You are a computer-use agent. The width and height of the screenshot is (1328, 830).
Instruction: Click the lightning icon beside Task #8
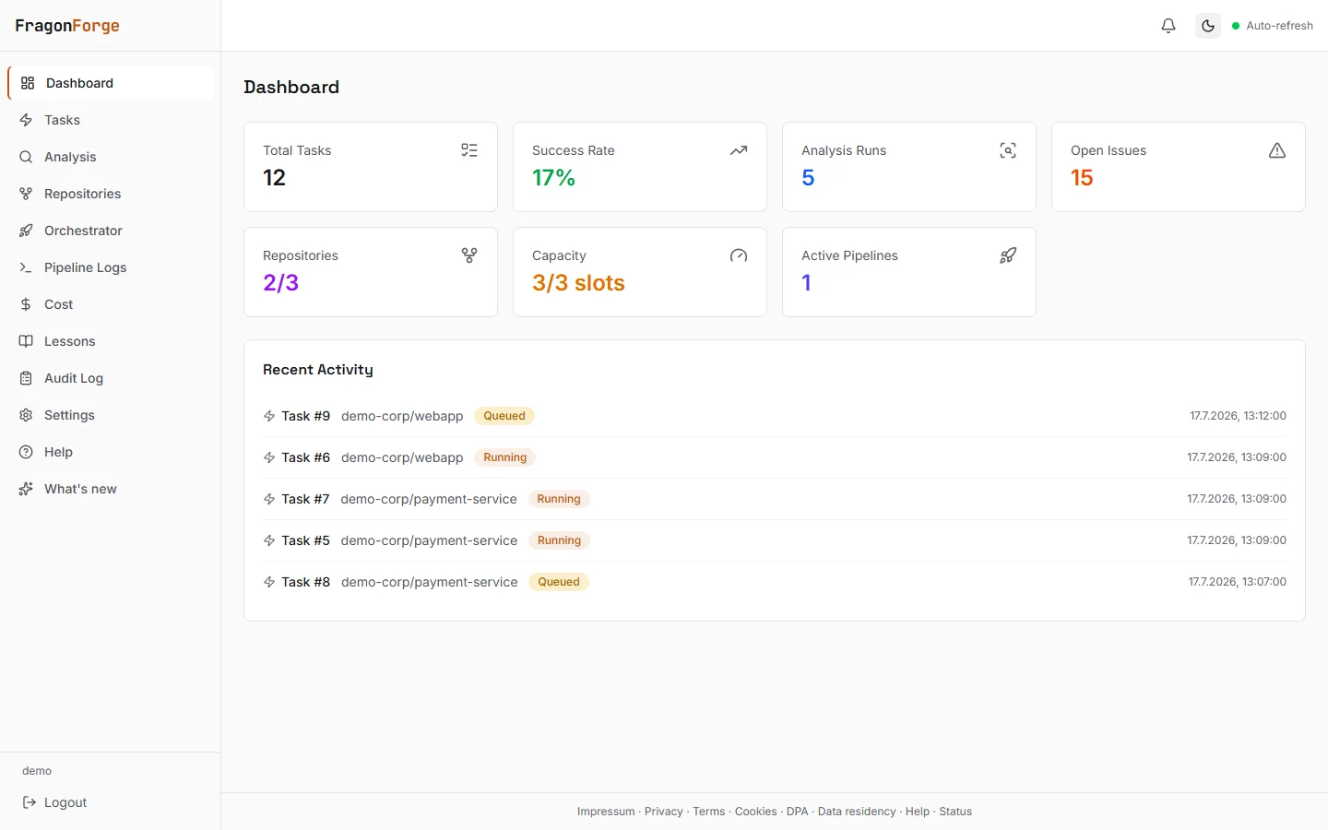coord(269,582)
